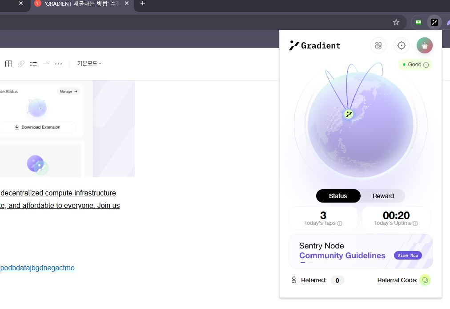Click the link icon in editor toolbar
The height and width of the screenshot is (309, 450).
21,64
